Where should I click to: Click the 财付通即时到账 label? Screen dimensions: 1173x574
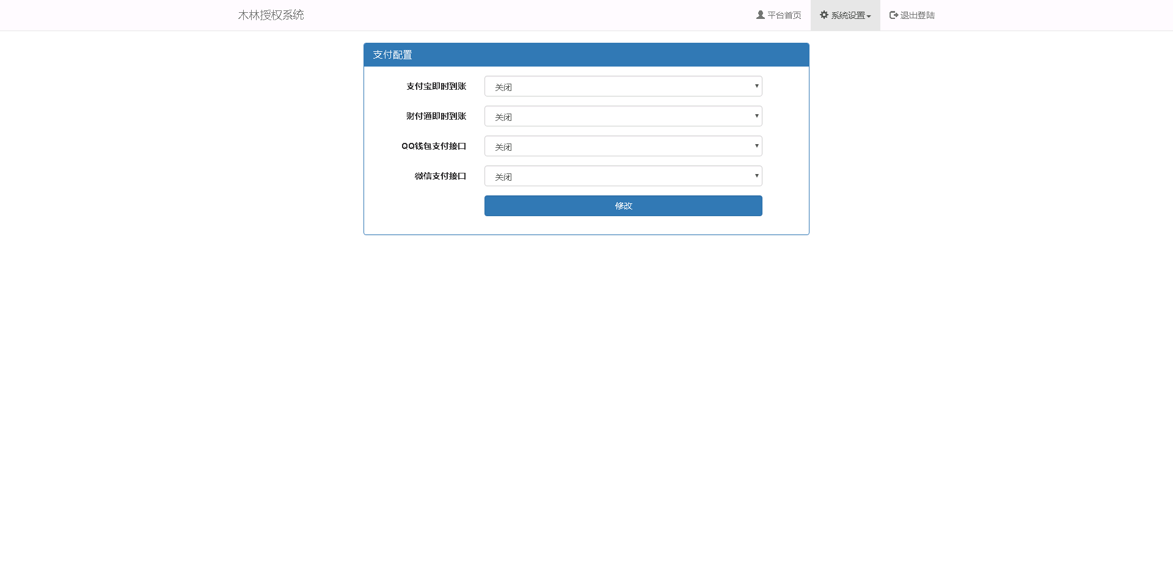pos(436,116)
